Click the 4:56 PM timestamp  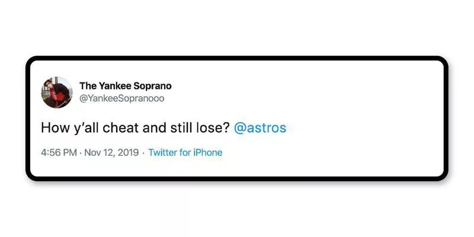[59, 152]
